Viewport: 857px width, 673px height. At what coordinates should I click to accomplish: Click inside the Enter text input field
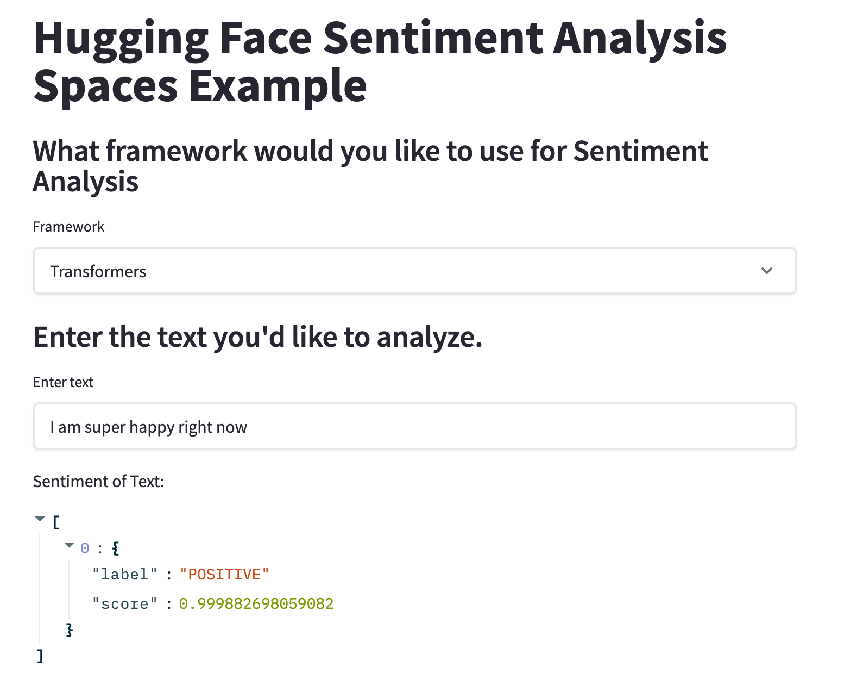tap(414, 427)
